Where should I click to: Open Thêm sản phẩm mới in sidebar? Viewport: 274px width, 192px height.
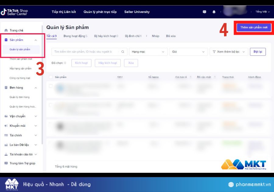(x=21, y=59)
